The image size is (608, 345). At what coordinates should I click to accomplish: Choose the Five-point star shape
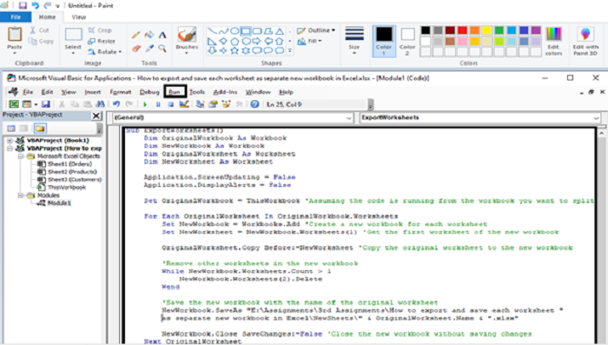235,51
